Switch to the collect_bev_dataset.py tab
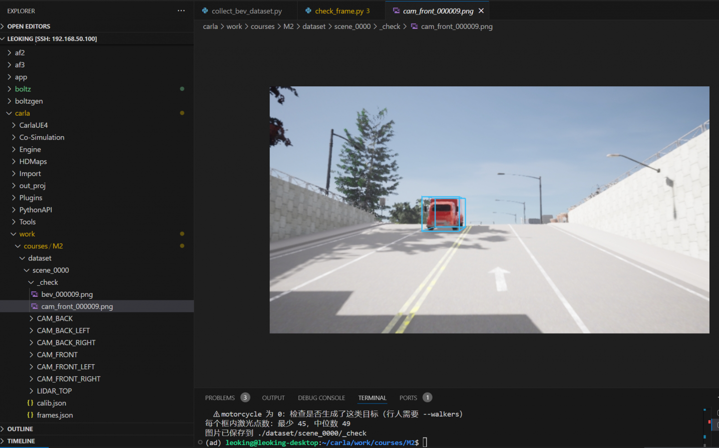The width and height of the screenshot is (719, 448). pos(246,10)
